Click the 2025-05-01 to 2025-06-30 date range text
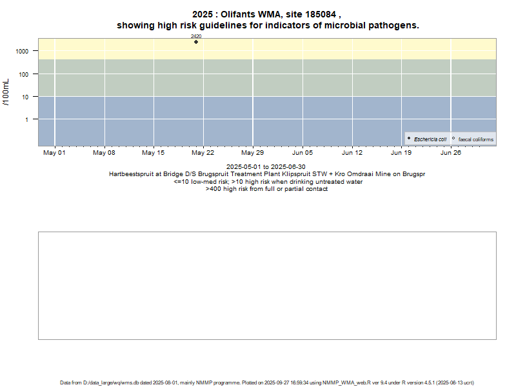The width and height of the screenshot is (516, 387). 266,167
